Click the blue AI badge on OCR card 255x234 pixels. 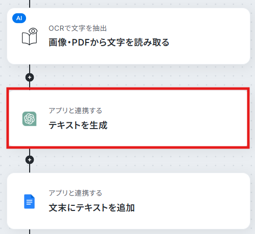19,18
